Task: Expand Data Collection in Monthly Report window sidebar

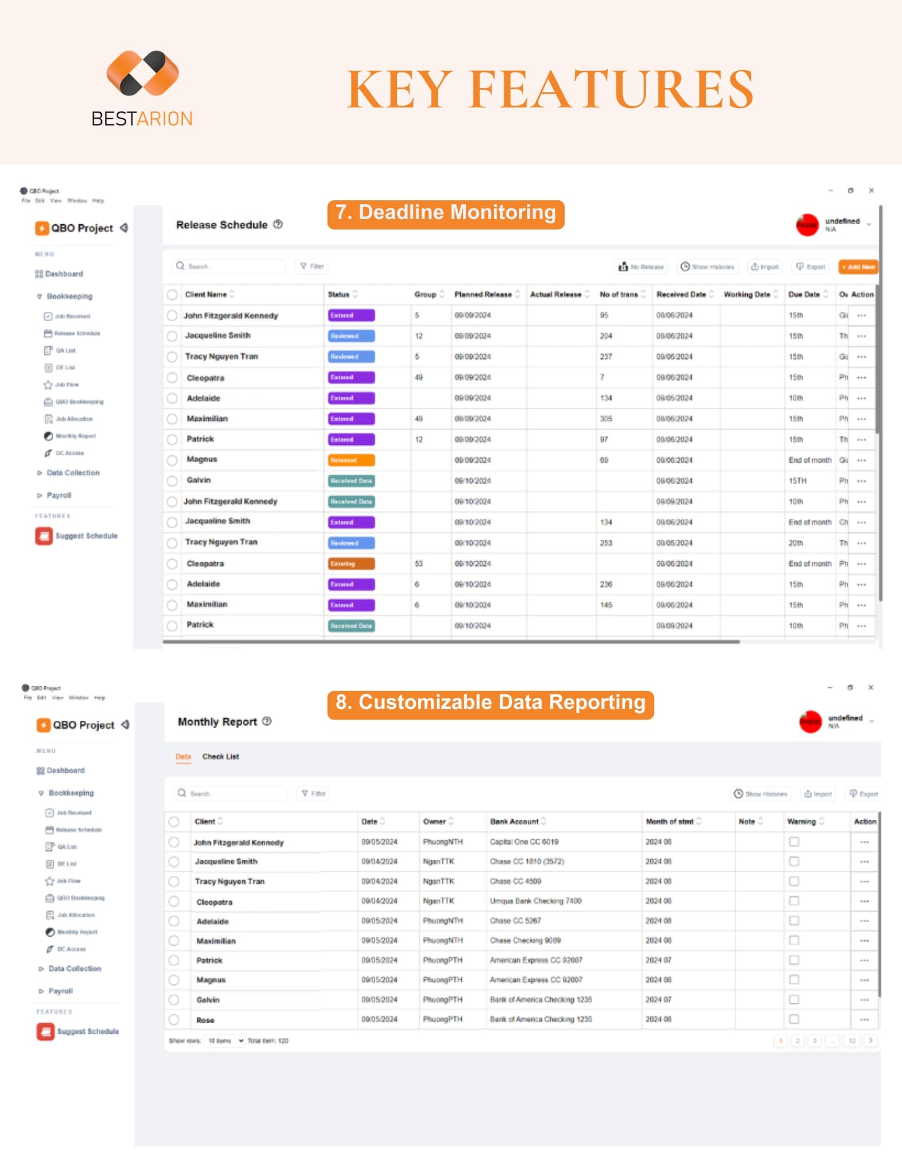Action: click(x=41, y=969)
